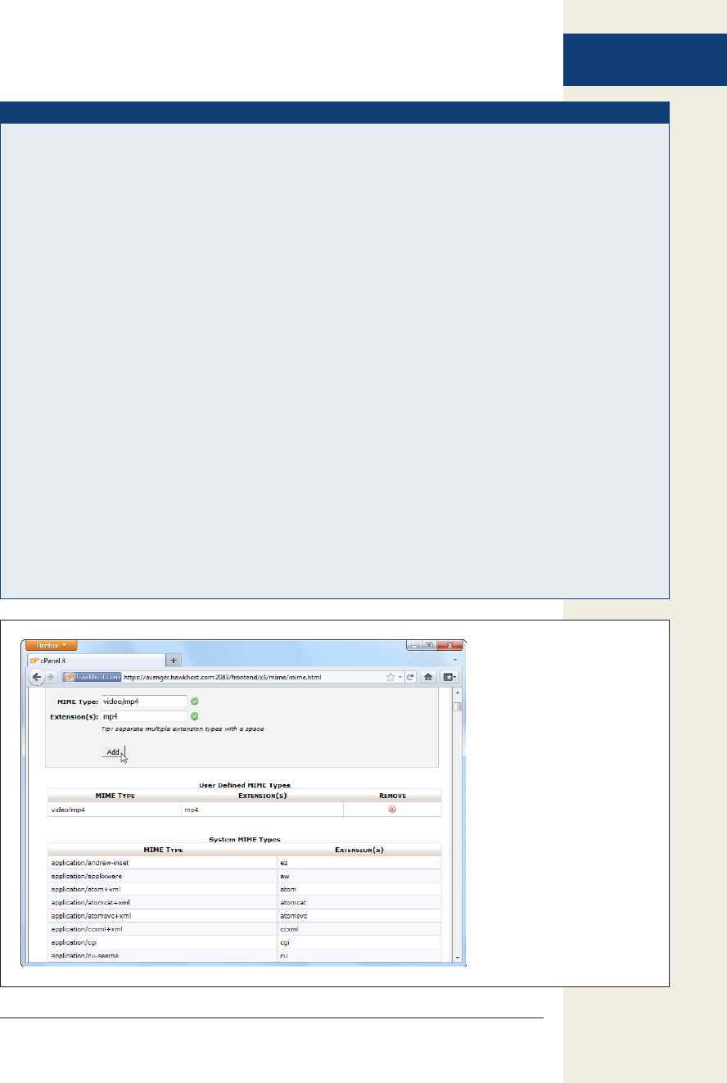This screenshot has width=727, height=1083.
Task: Click the hawkhost.com site identity badge
Action: coord(93,678)
